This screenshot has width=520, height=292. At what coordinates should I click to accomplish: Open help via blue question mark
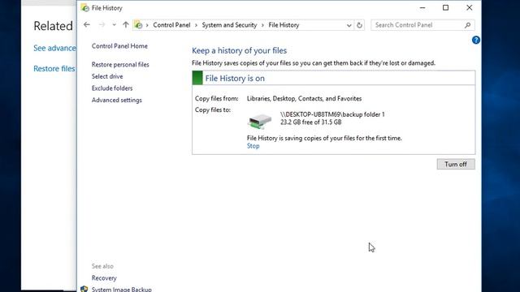pyautogui.click(x=476, y=40)
